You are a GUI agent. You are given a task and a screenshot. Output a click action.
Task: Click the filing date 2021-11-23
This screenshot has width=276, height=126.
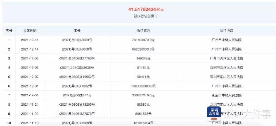click(30, 114)
